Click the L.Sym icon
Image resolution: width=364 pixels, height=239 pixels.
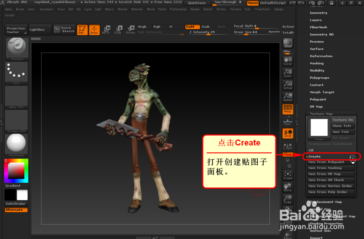click(x=288, y=146)
